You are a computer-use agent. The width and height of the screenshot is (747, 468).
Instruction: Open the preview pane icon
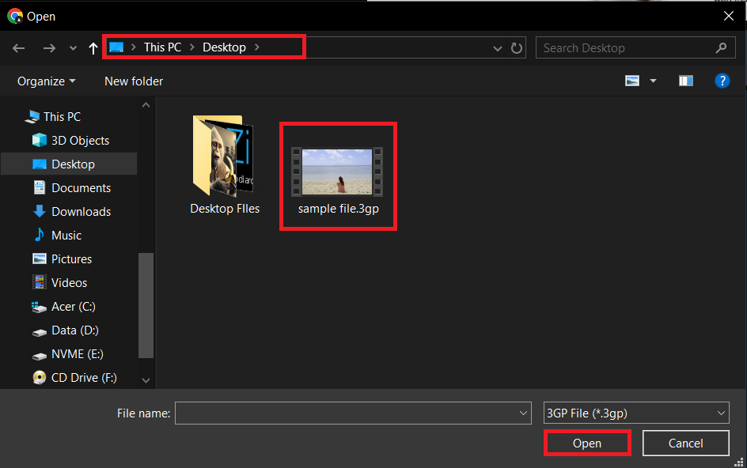pyautogui.click(x=685, y=80)
